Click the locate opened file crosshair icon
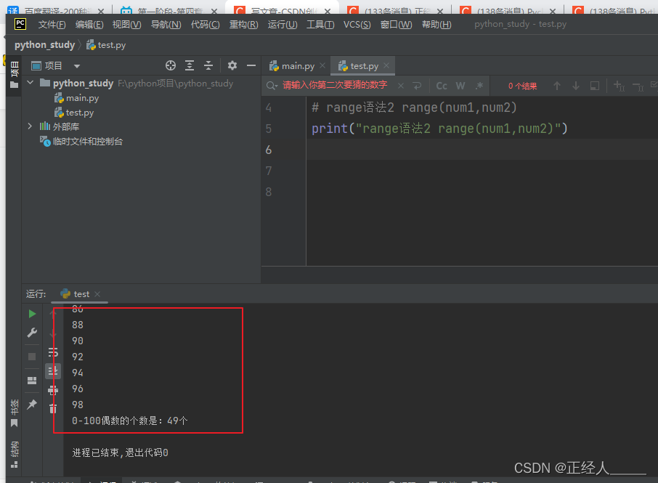Viewport: 658px width, 483px height. [x=171, y=65]
